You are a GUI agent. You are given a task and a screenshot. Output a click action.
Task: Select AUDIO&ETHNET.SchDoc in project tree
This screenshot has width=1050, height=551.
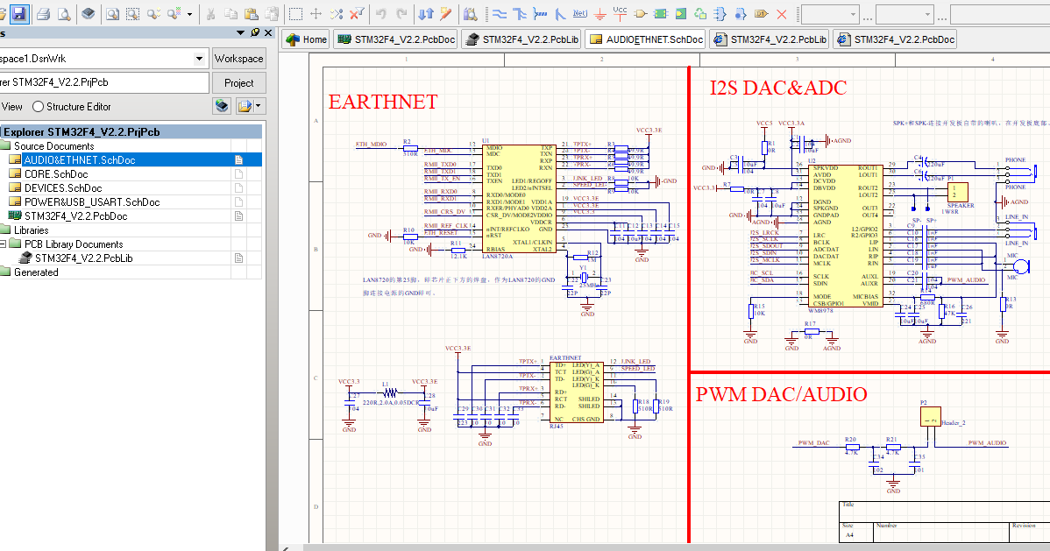(x=80, y=160)
